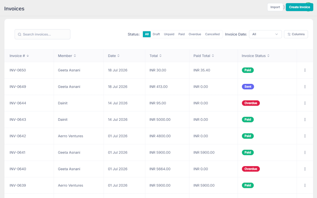Click the Overdue badge on INV-0644
The width and height of the screenshot is (317, 198).
251,103
